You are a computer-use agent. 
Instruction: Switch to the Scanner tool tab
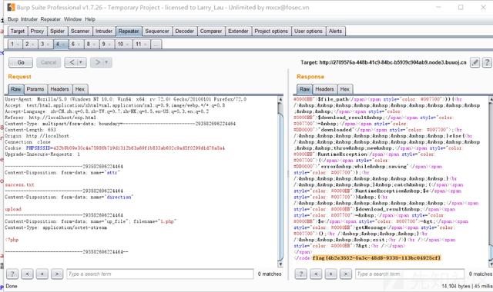(x=80, y=31)
